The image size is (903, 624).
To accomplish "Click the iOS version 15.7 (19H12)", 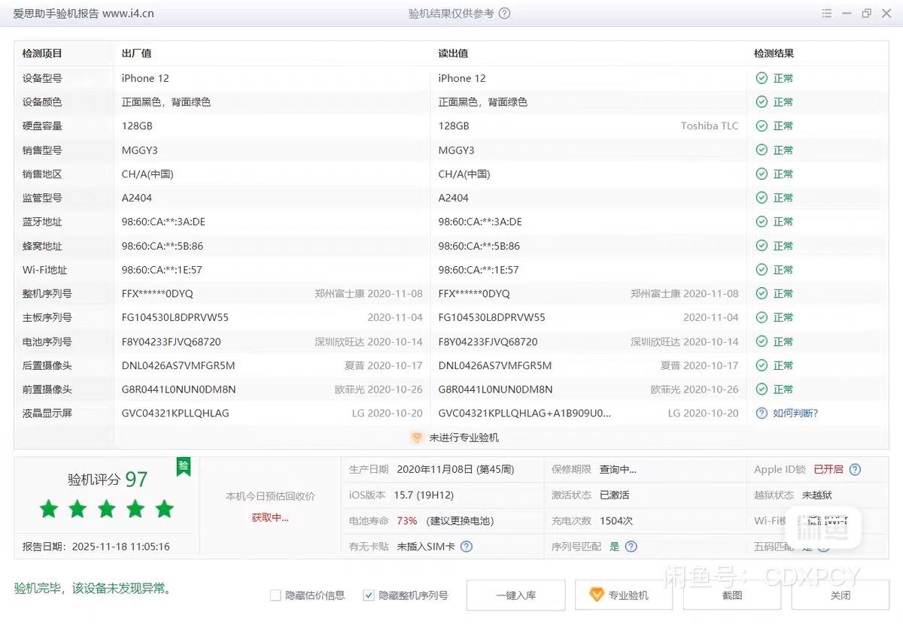I will (x=424, y=495).
